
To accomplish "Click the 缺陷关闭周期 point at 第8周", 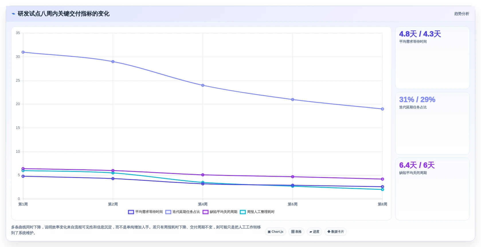I will [382, 179].
